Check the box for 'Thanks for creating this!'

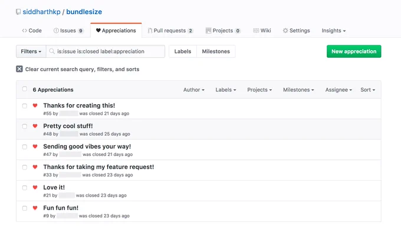25,106
